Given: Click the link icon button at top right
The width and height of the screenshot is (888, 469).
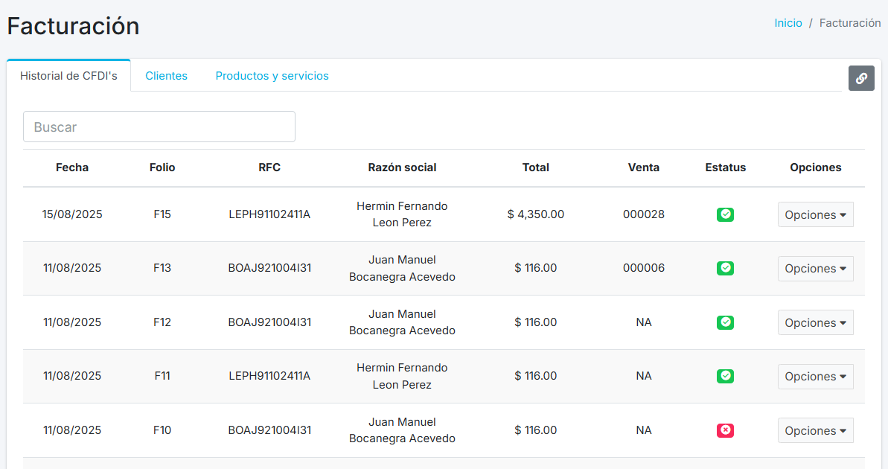Looking at the screenshot, I should [x=861, y=78].
